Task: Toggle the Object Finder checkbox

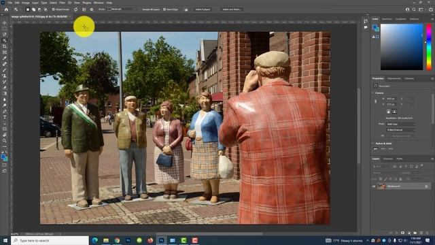Action: coord(54,10)
